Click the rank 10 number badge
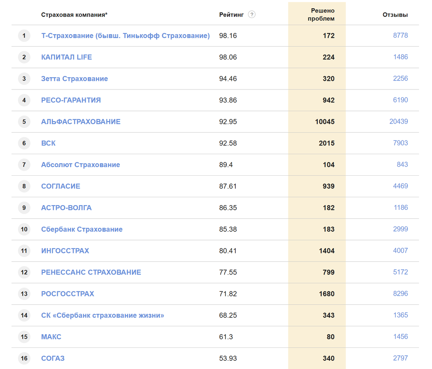432x369 pixels. [x=24, y=229]
